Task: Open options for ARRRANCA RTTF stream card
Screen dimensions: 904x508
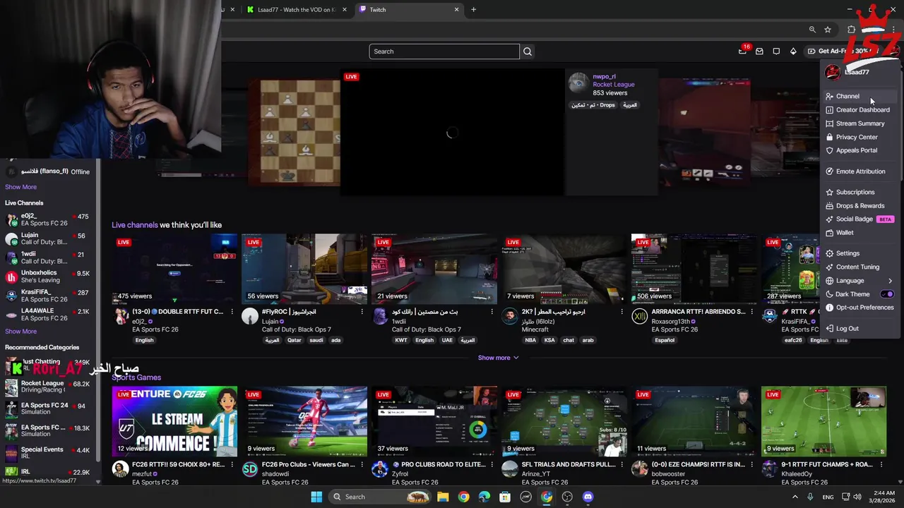Action: (751, 312)
